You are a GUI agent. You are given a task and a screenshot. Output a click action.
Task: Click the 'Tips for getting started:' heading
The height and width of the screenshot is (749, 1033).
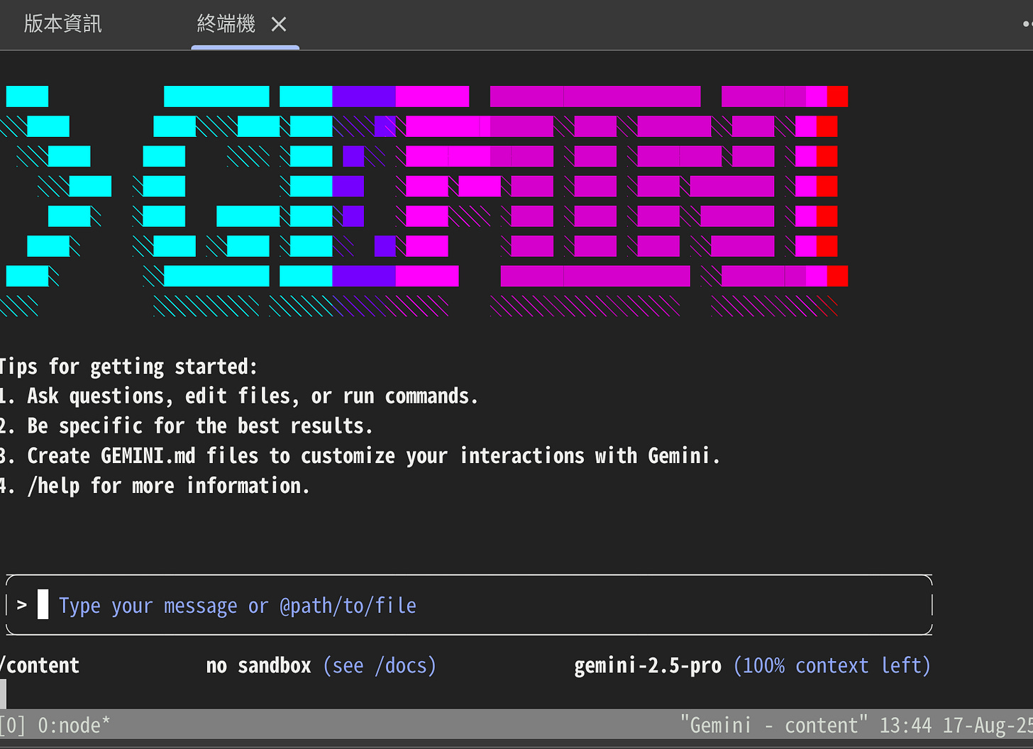pos(128,367)
